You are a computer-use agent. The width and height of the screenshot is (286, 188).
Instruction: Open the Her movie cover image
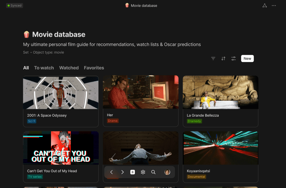(141, 92)
